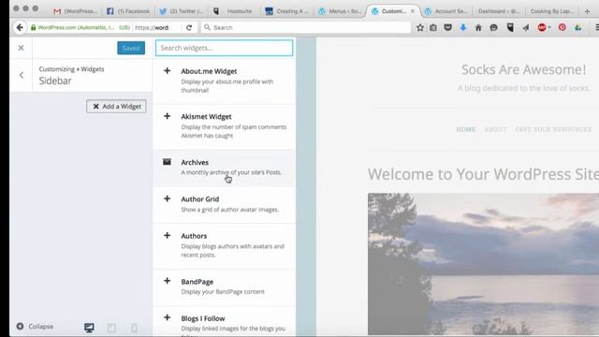Click the chat bubble toolbar icon
Image resolution: width=599 pixels, height=337 pixels.
click(493, 27)
